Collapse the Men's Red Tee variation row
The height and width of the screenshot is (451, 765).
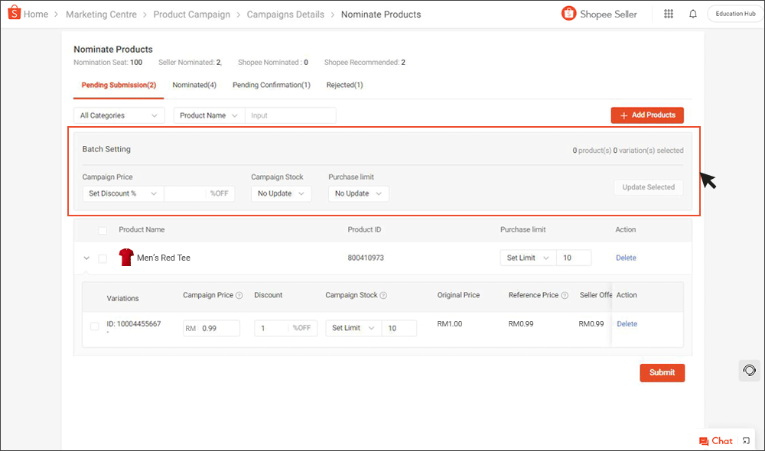point(86,258)
